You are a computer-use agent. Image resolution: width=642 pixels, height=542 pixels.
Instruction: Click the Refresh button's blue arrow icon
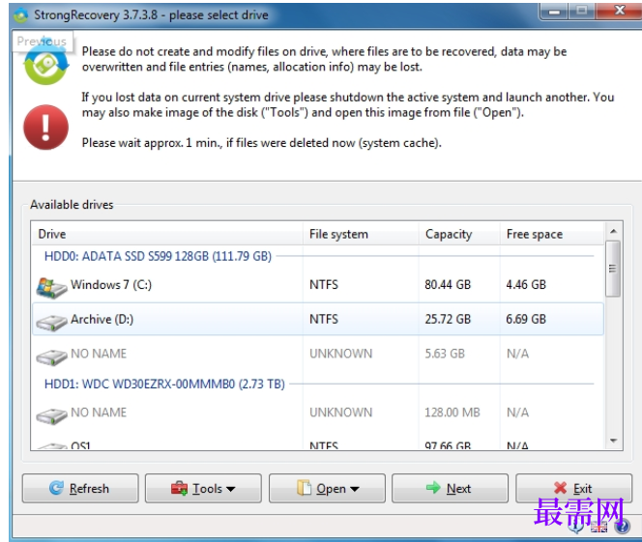56,487
